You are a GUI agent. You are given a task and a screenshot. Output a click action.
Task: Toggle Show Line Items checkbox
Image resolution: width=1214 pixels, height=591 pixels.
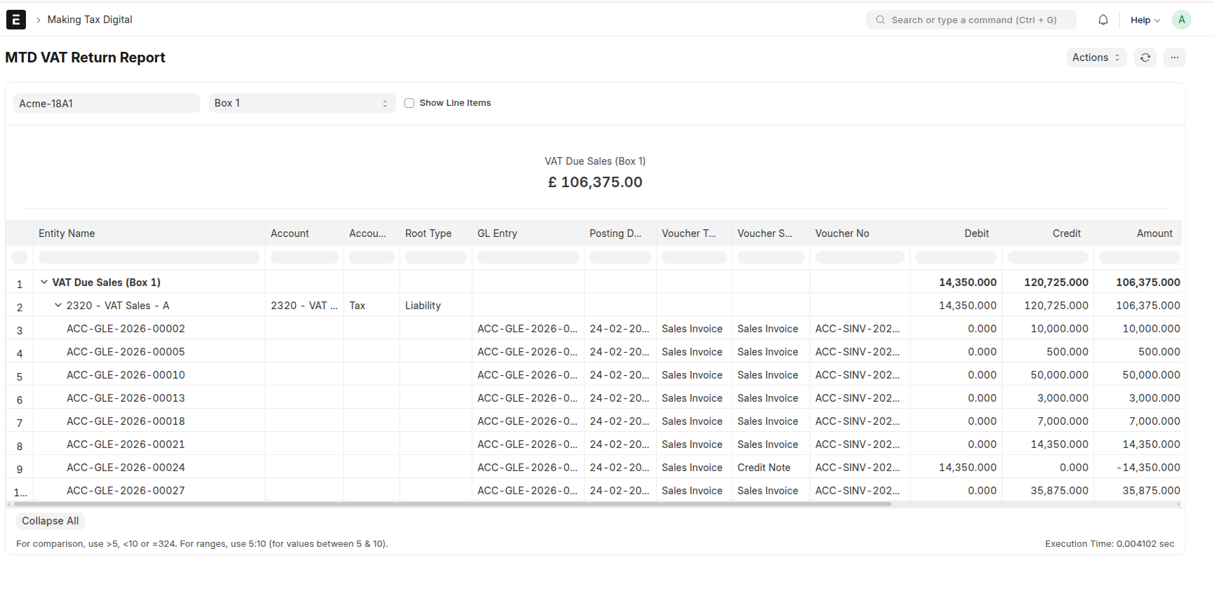pos(409,103)
